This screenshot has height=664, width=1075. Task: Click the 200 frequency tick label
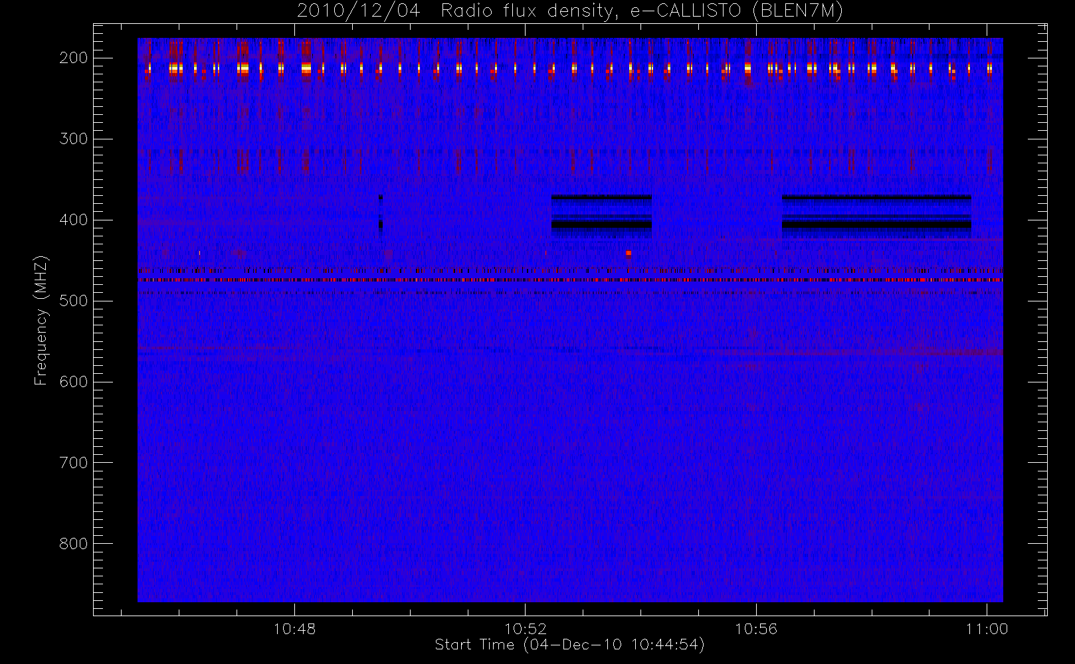(x=73, y=58)
